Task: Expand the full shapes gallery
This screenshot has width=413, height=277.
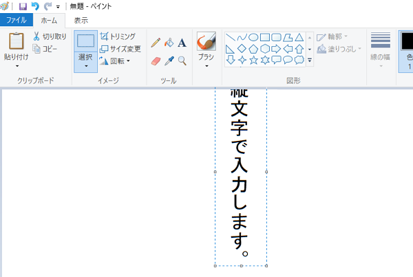Action: [x=310, y=60]
